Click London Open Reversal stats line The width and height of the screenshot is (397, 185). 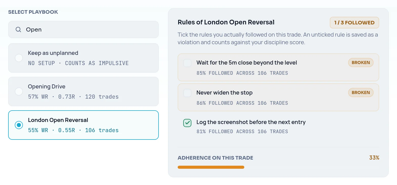click(73, 130)
